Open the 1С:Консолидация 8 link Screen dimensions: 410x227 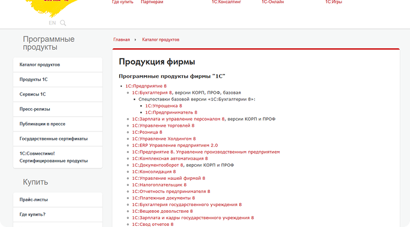tap(153, 172)
